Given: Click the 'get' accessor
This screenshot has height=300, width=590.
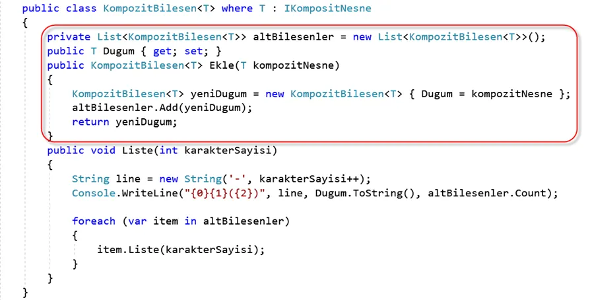Looking at the screenshot, I should click(x=162, y=52).
